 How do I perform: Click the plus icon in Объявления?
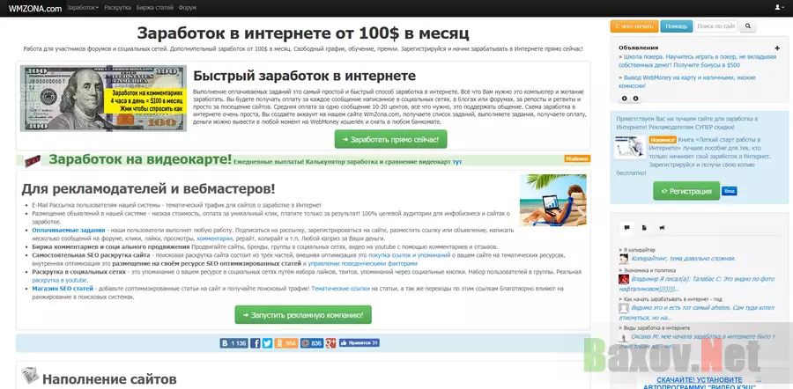coord(777,48)
